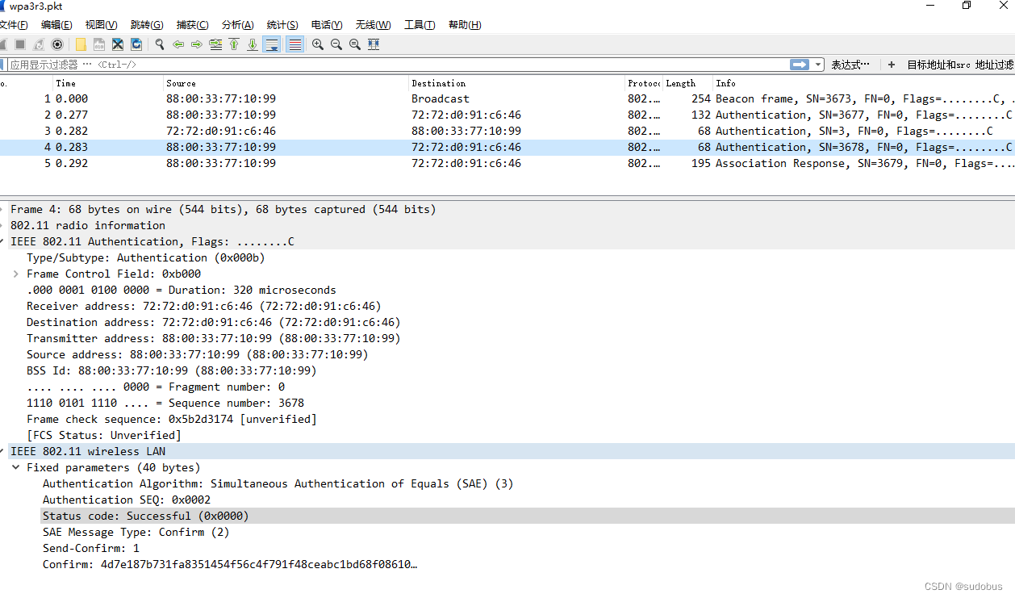Open the 帮助(H) menu
This screenshot has width=1015, height=598.
(x=465, y=25)
